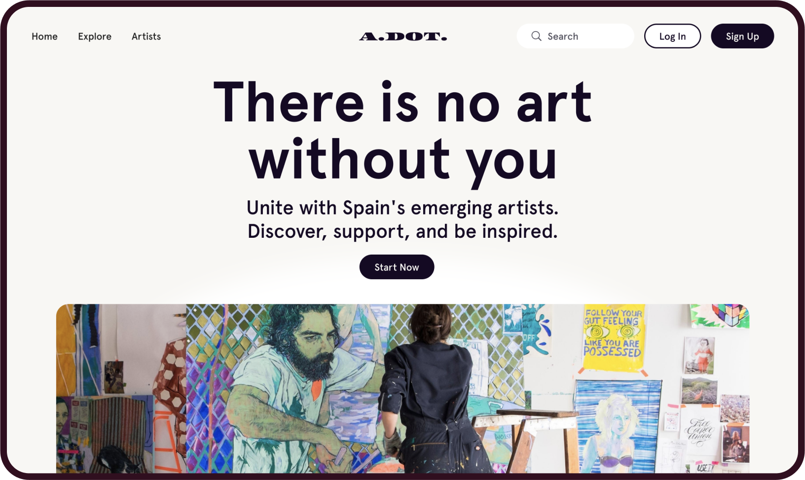
Task: Click the photo of child in red
Action: 699,355
